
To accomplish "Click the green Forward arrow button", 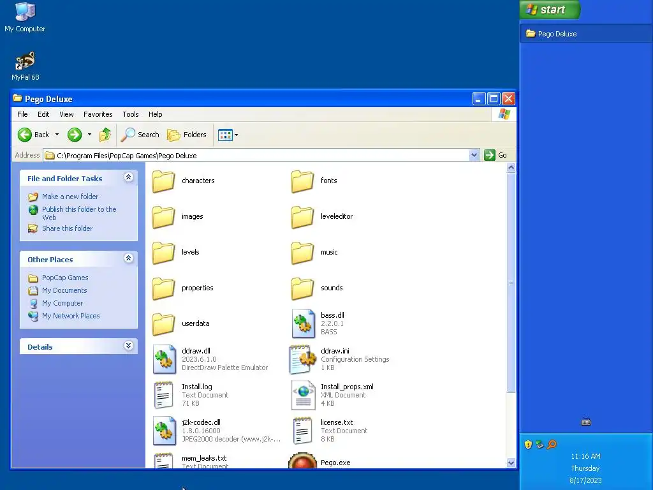I will pos(75,135).
